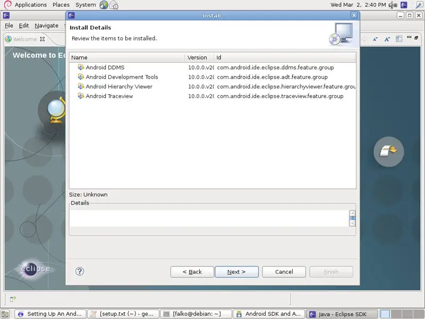
Task: Click the clock showing Wed Mar 2, 2:40 PM
Action: click(x=358, y=5)
